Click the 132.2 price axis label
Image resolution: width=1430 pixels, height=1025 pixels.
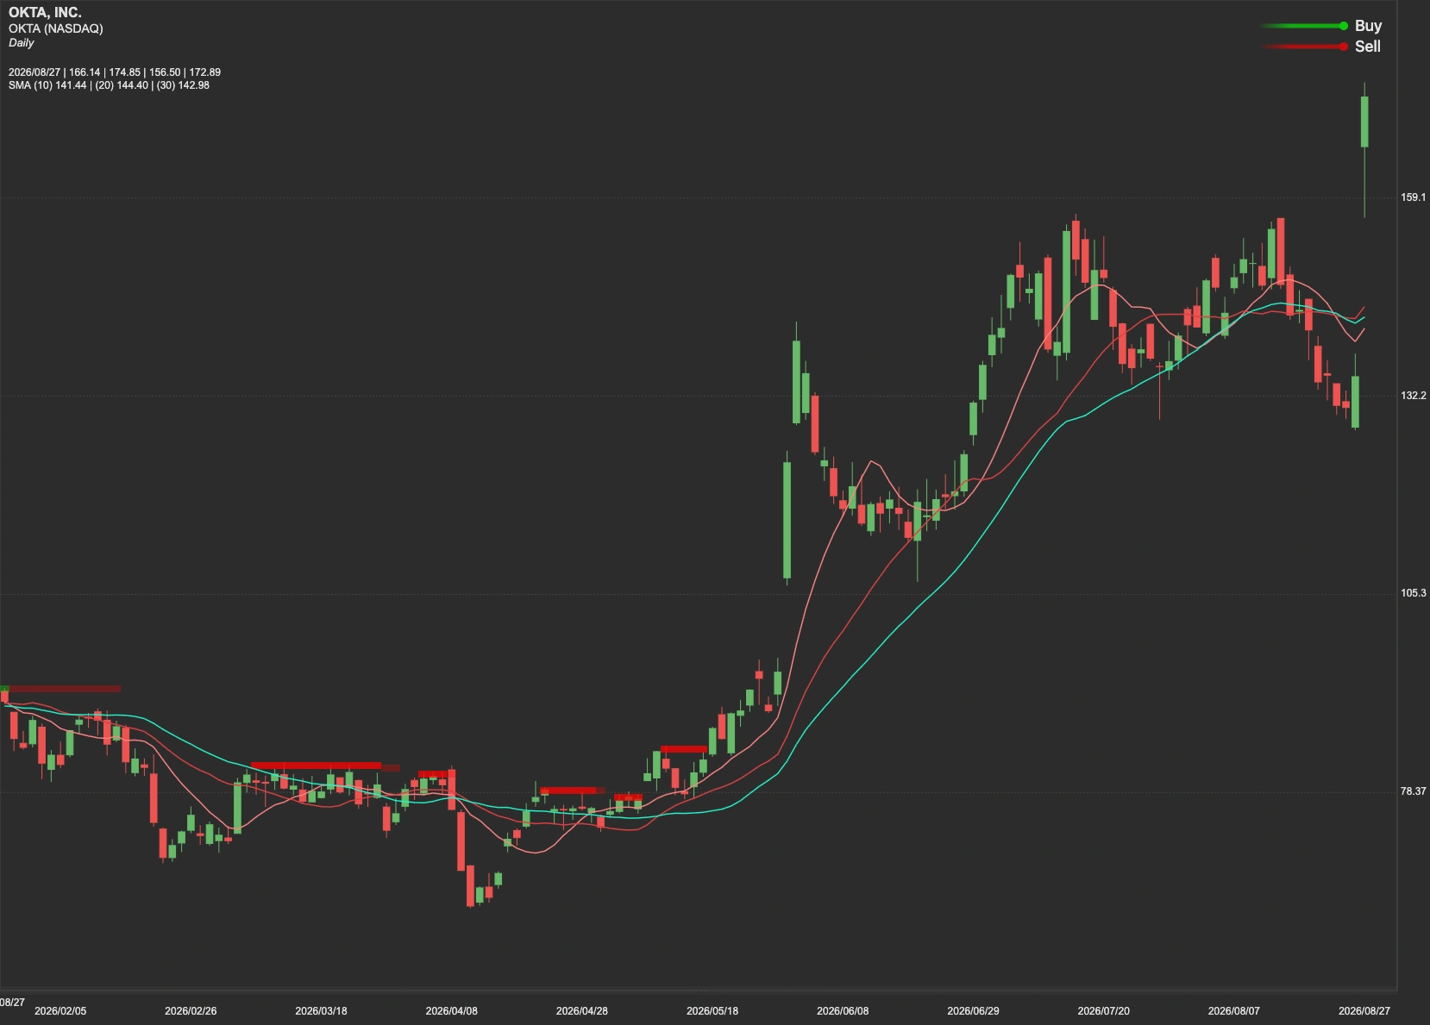coord(1413,396)
